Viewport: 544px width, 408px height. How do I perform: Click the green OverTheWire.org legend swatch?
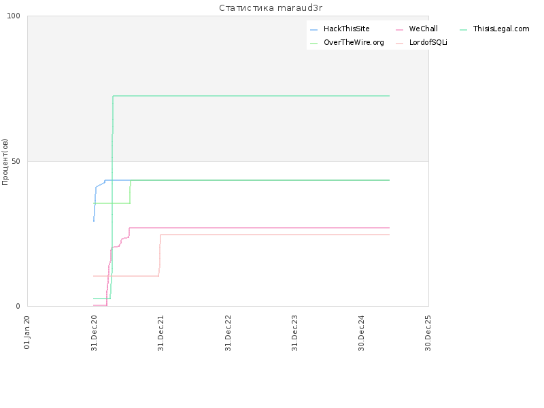click(x=313, y=44)
